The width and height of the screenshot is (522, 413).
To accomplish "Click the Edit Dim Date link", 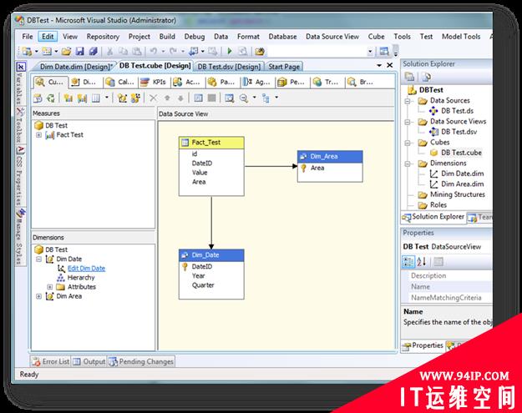I will (86, 269).
